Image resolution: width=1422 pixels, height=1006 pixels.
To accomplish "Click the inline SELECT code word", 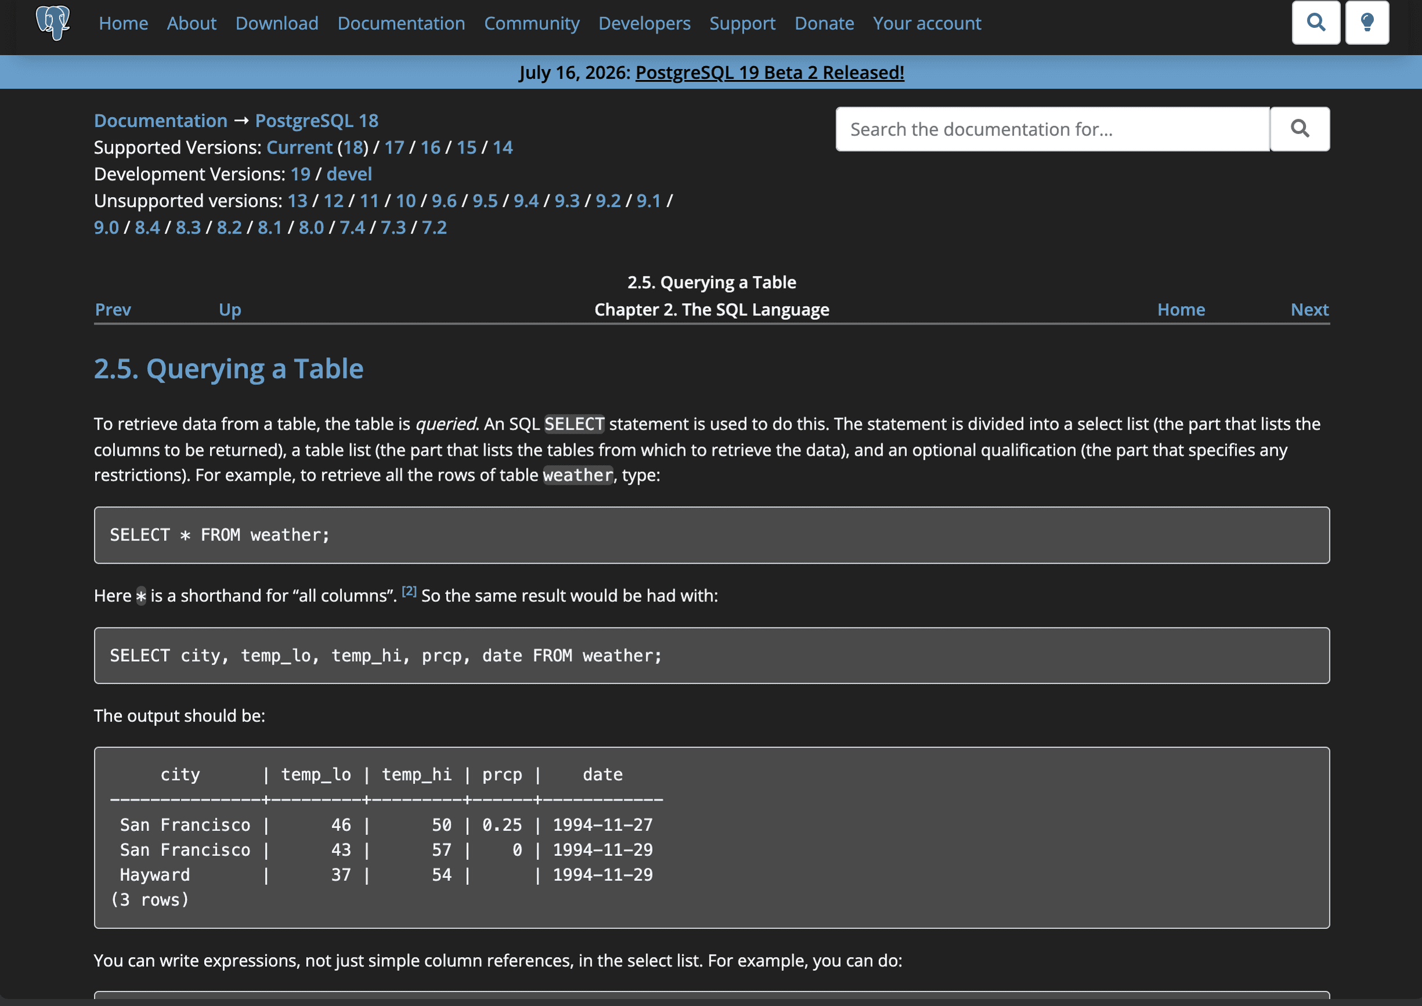I will [574, 424].
